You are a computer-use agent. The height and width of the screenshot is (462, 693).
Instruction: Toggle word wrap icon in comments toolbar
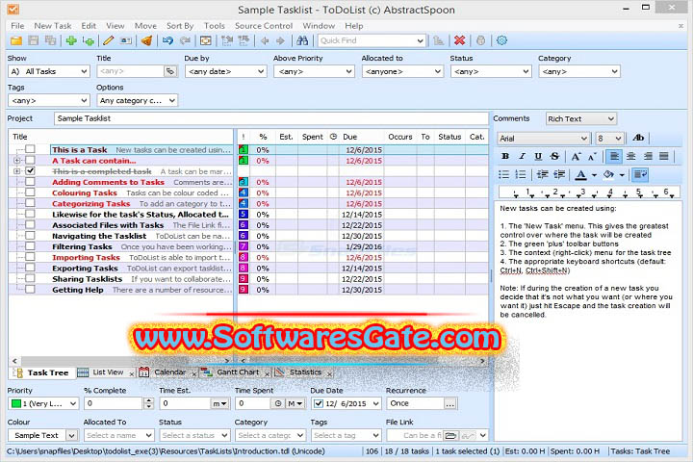coord(640,174)
